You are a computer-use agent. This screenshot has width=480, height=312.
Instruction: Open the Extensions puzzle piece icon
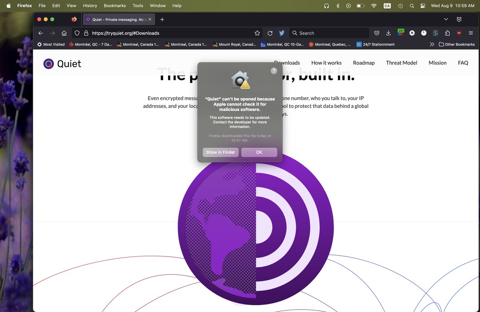pyautogui.click(x=447, y=33)
